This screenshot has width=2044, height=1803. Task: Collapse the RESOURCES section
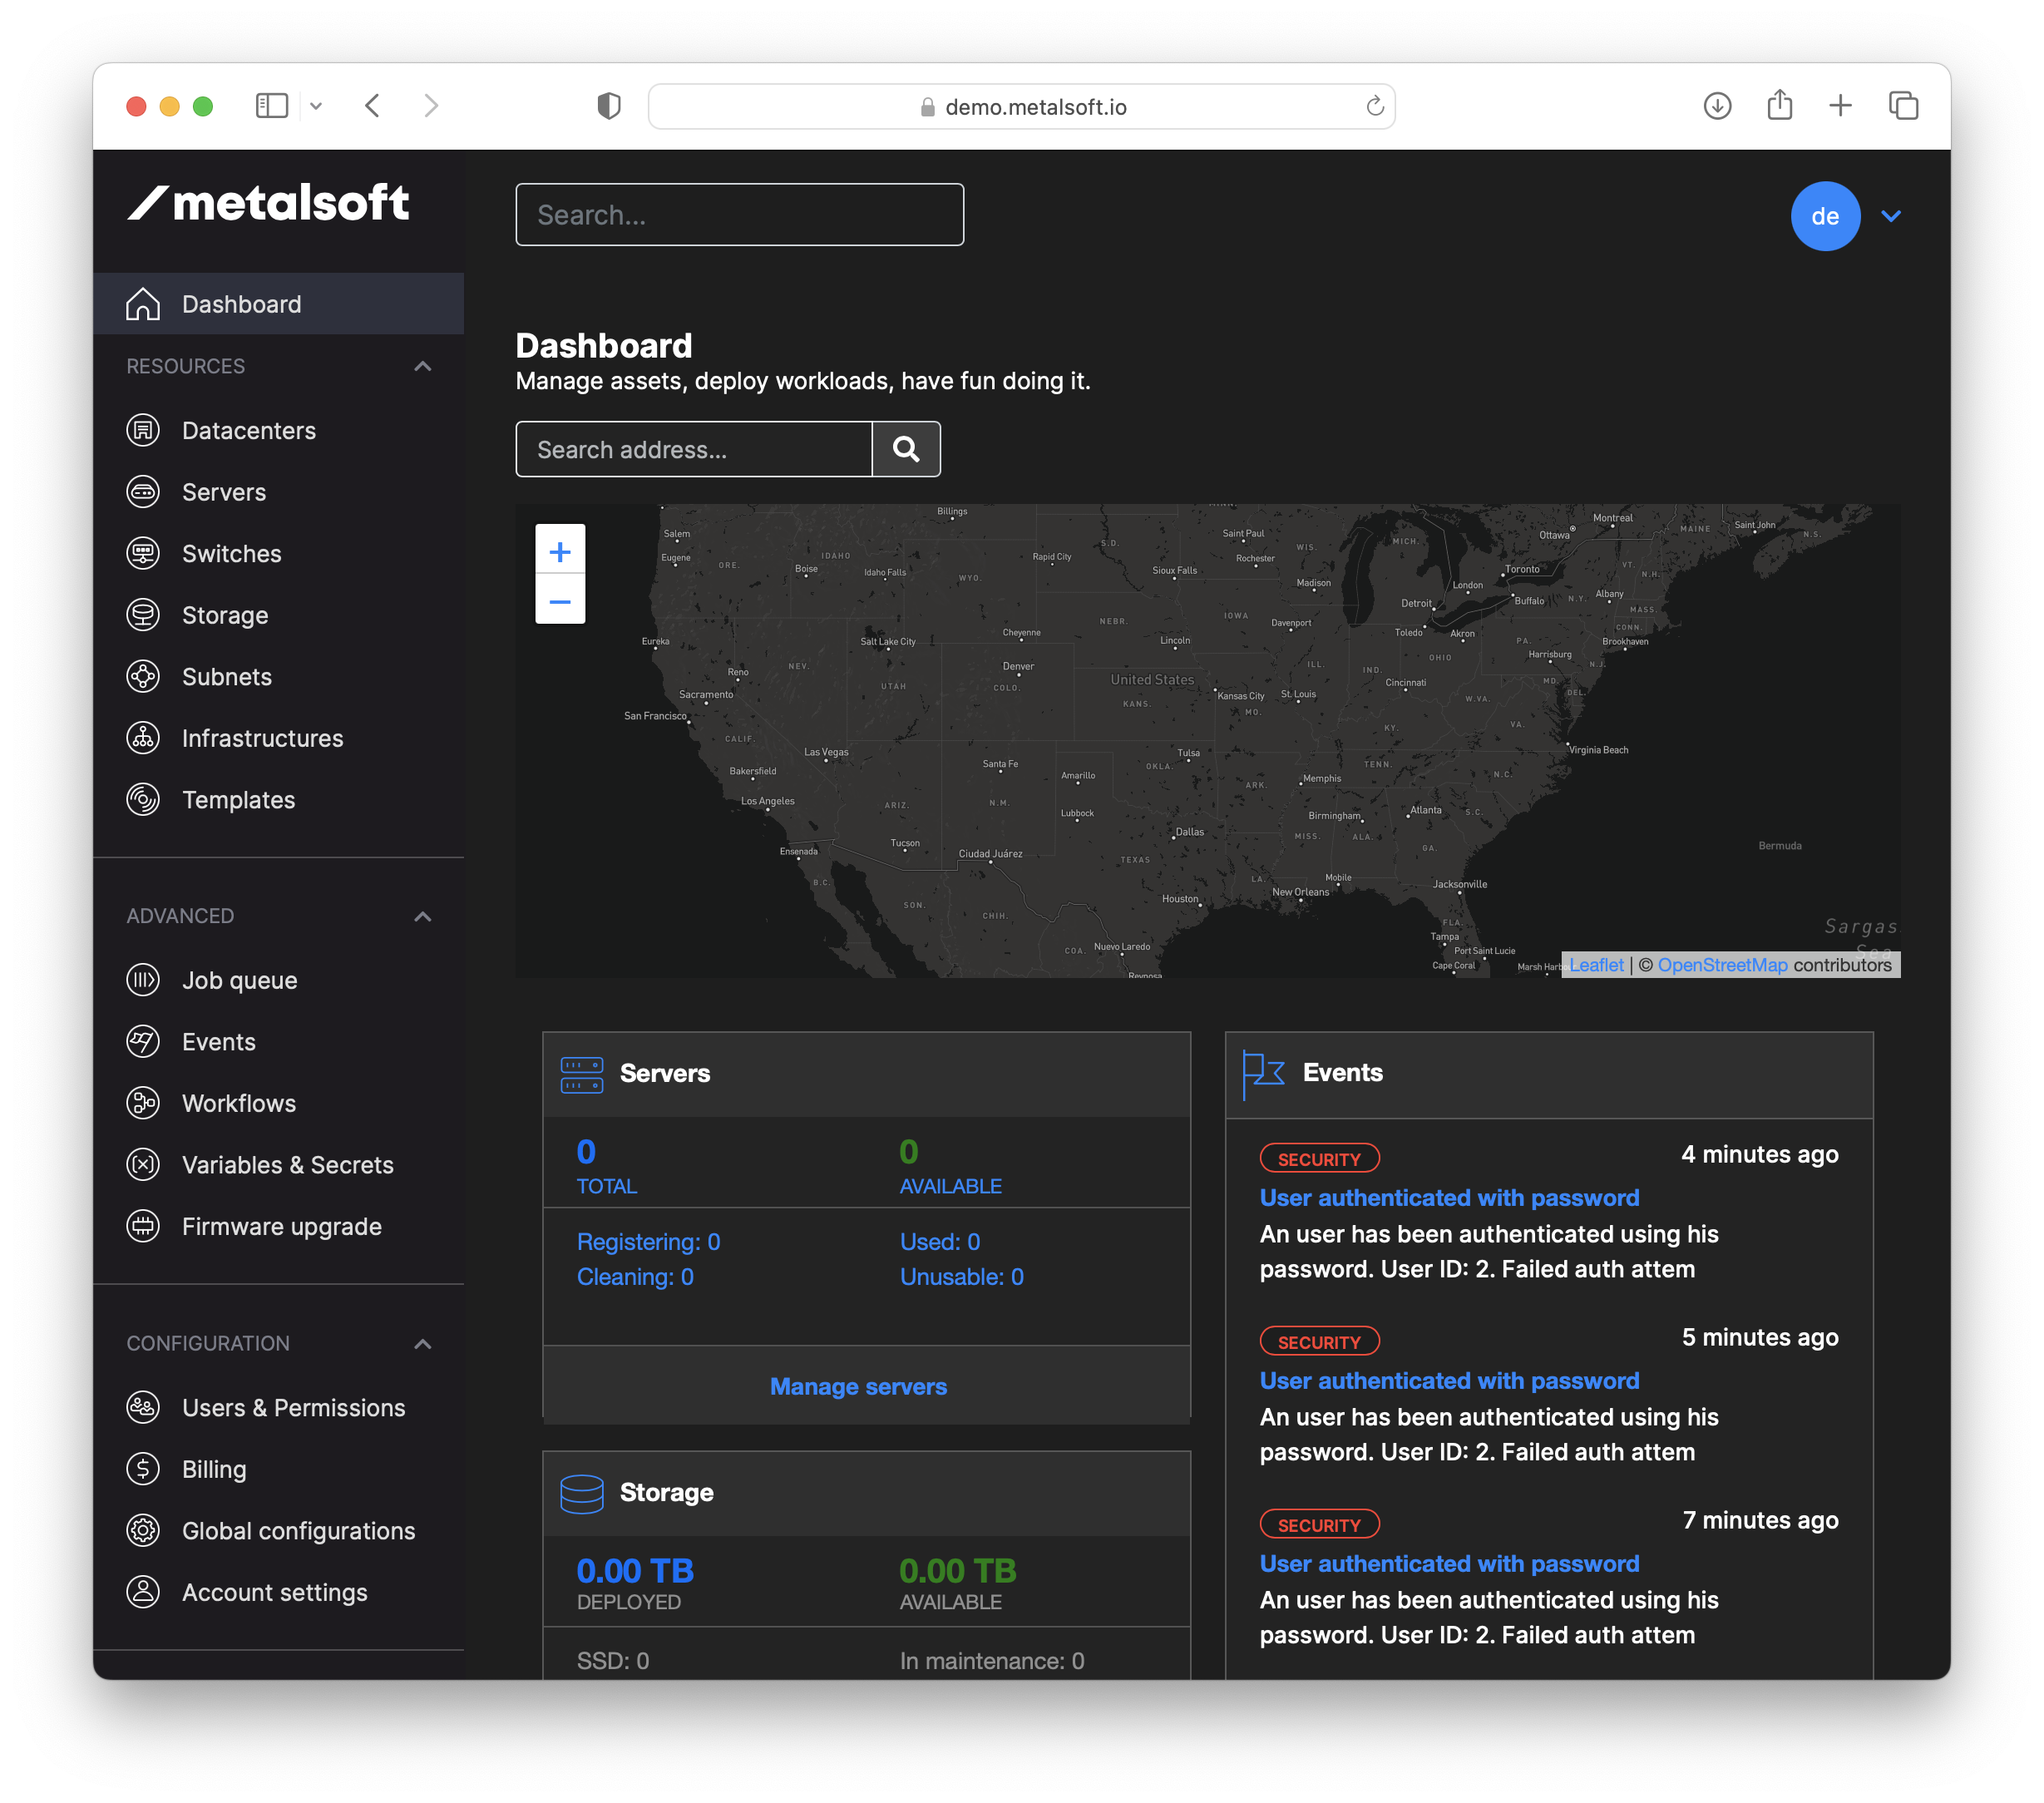[x=423, y=366]
